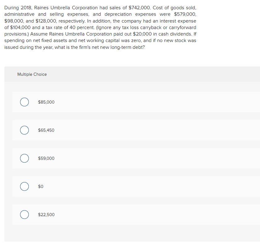
Task: Pick the $0 radio button
Action: tap(24, 186)
